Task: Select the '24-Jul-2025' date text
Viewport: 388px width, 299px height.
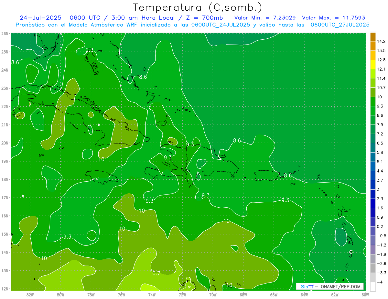Action: click(x=40, y=18)
